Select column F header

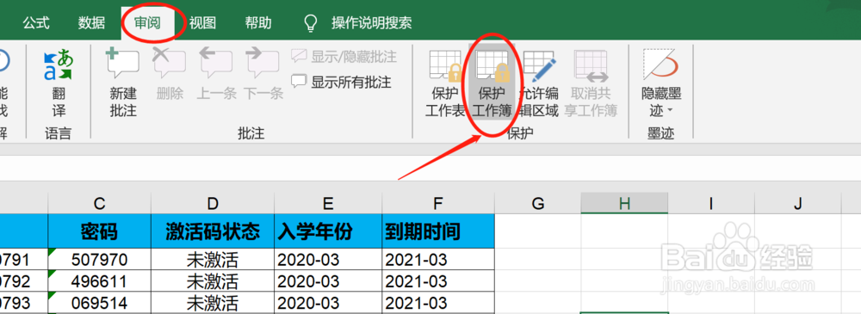[x=438, y=204]
